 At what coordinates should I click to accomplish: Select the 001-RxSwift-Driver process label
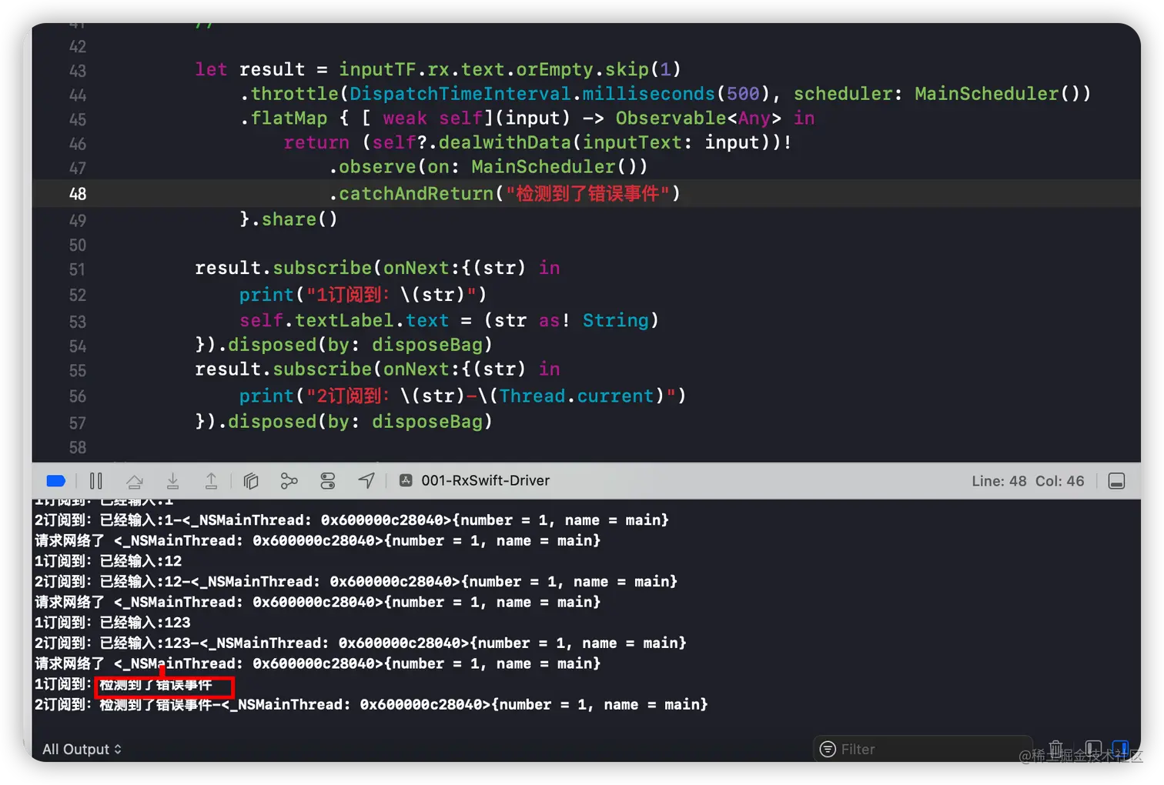point(486,480)
